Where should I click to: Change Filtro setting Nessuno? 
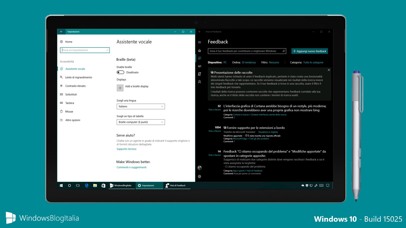[x=274, y=63]
